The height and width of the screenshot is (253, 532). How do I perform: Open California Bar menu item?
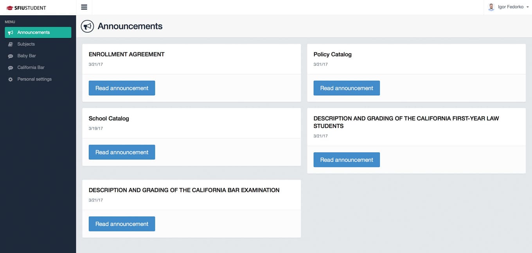coord(38,68)
